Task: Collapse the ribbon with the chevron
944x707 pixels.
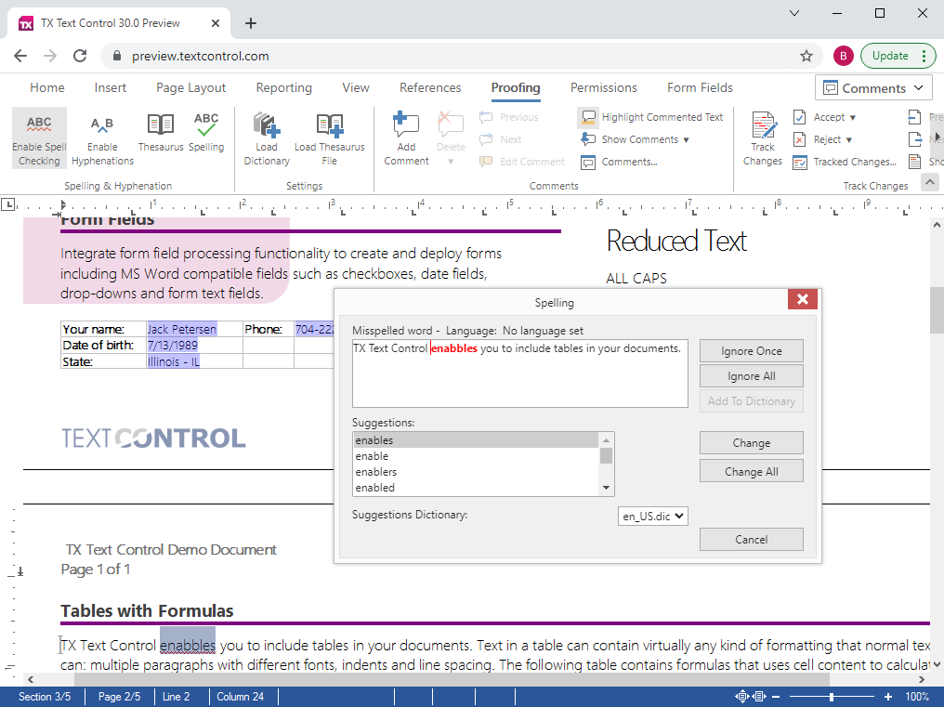Action: coord(930,182)
